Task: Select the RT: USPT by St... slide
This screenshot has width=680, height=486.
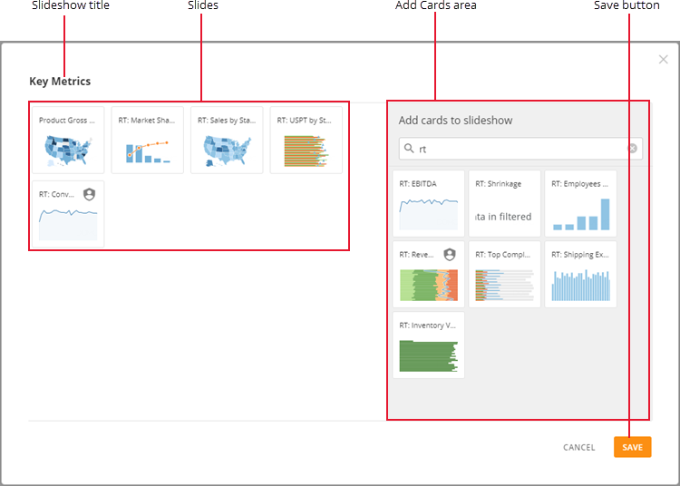Action: (x=306, y=140)
